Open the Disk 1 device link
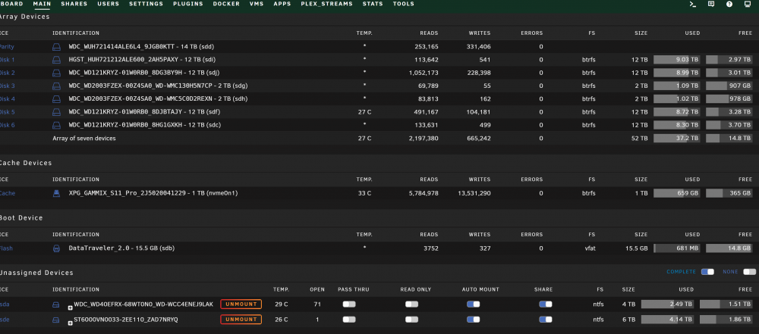The image size is (759, 334). [8, 60]
